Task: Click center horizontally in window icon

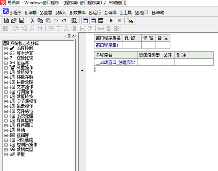Action: tap(51, 28)
